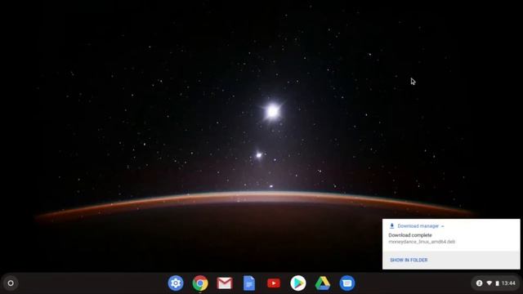Collapse the Download manager notification caret
Screen dimensions: 523x294
tap(443, 226)
